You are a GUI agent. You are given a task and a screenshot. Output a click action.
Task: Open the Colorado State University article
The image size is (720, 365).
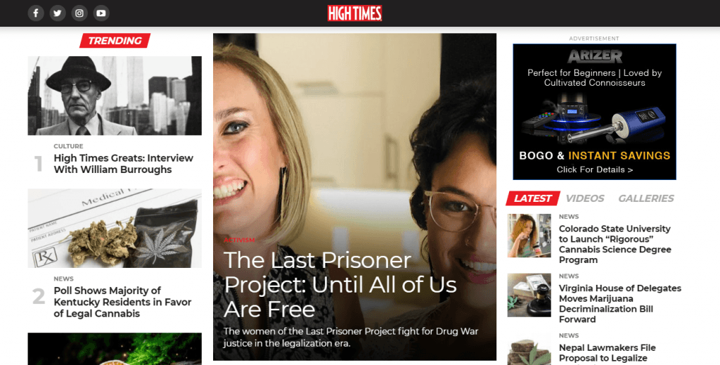coord(615,244)
